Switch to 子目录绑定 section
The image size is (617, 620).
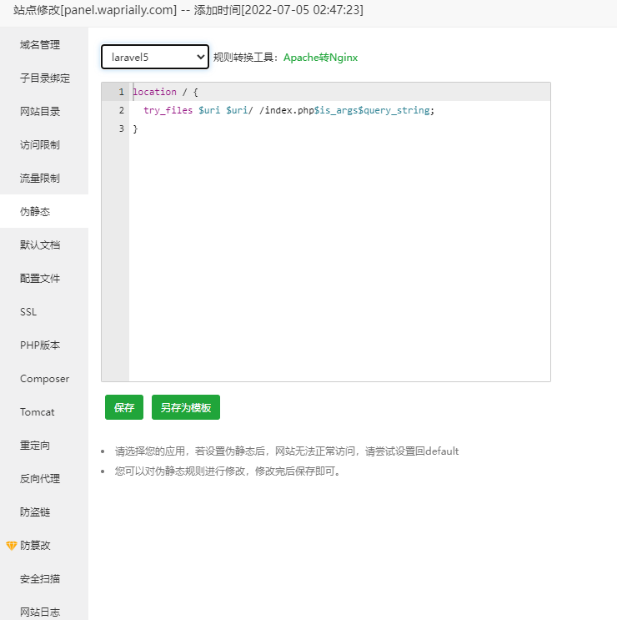coord(45,78)
